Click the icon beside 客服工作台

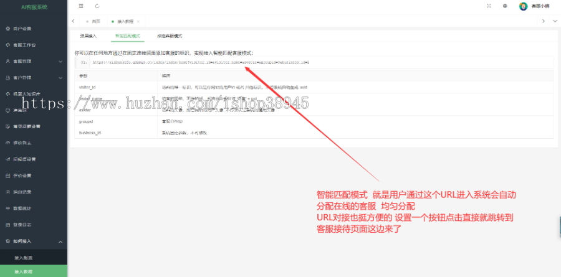8,45
